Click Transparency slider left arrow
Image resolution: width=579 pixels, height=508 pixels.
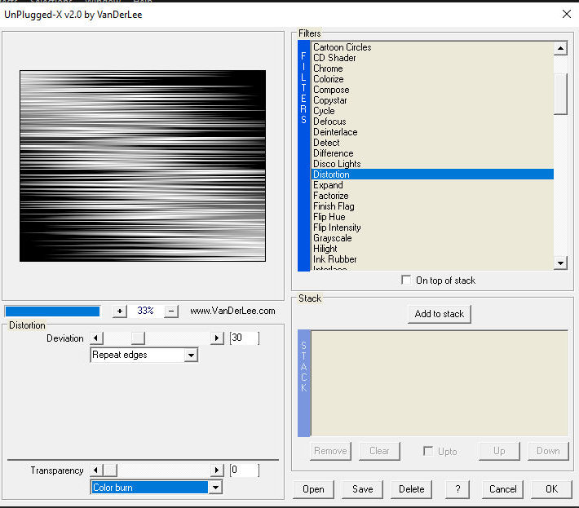point(96,470)
